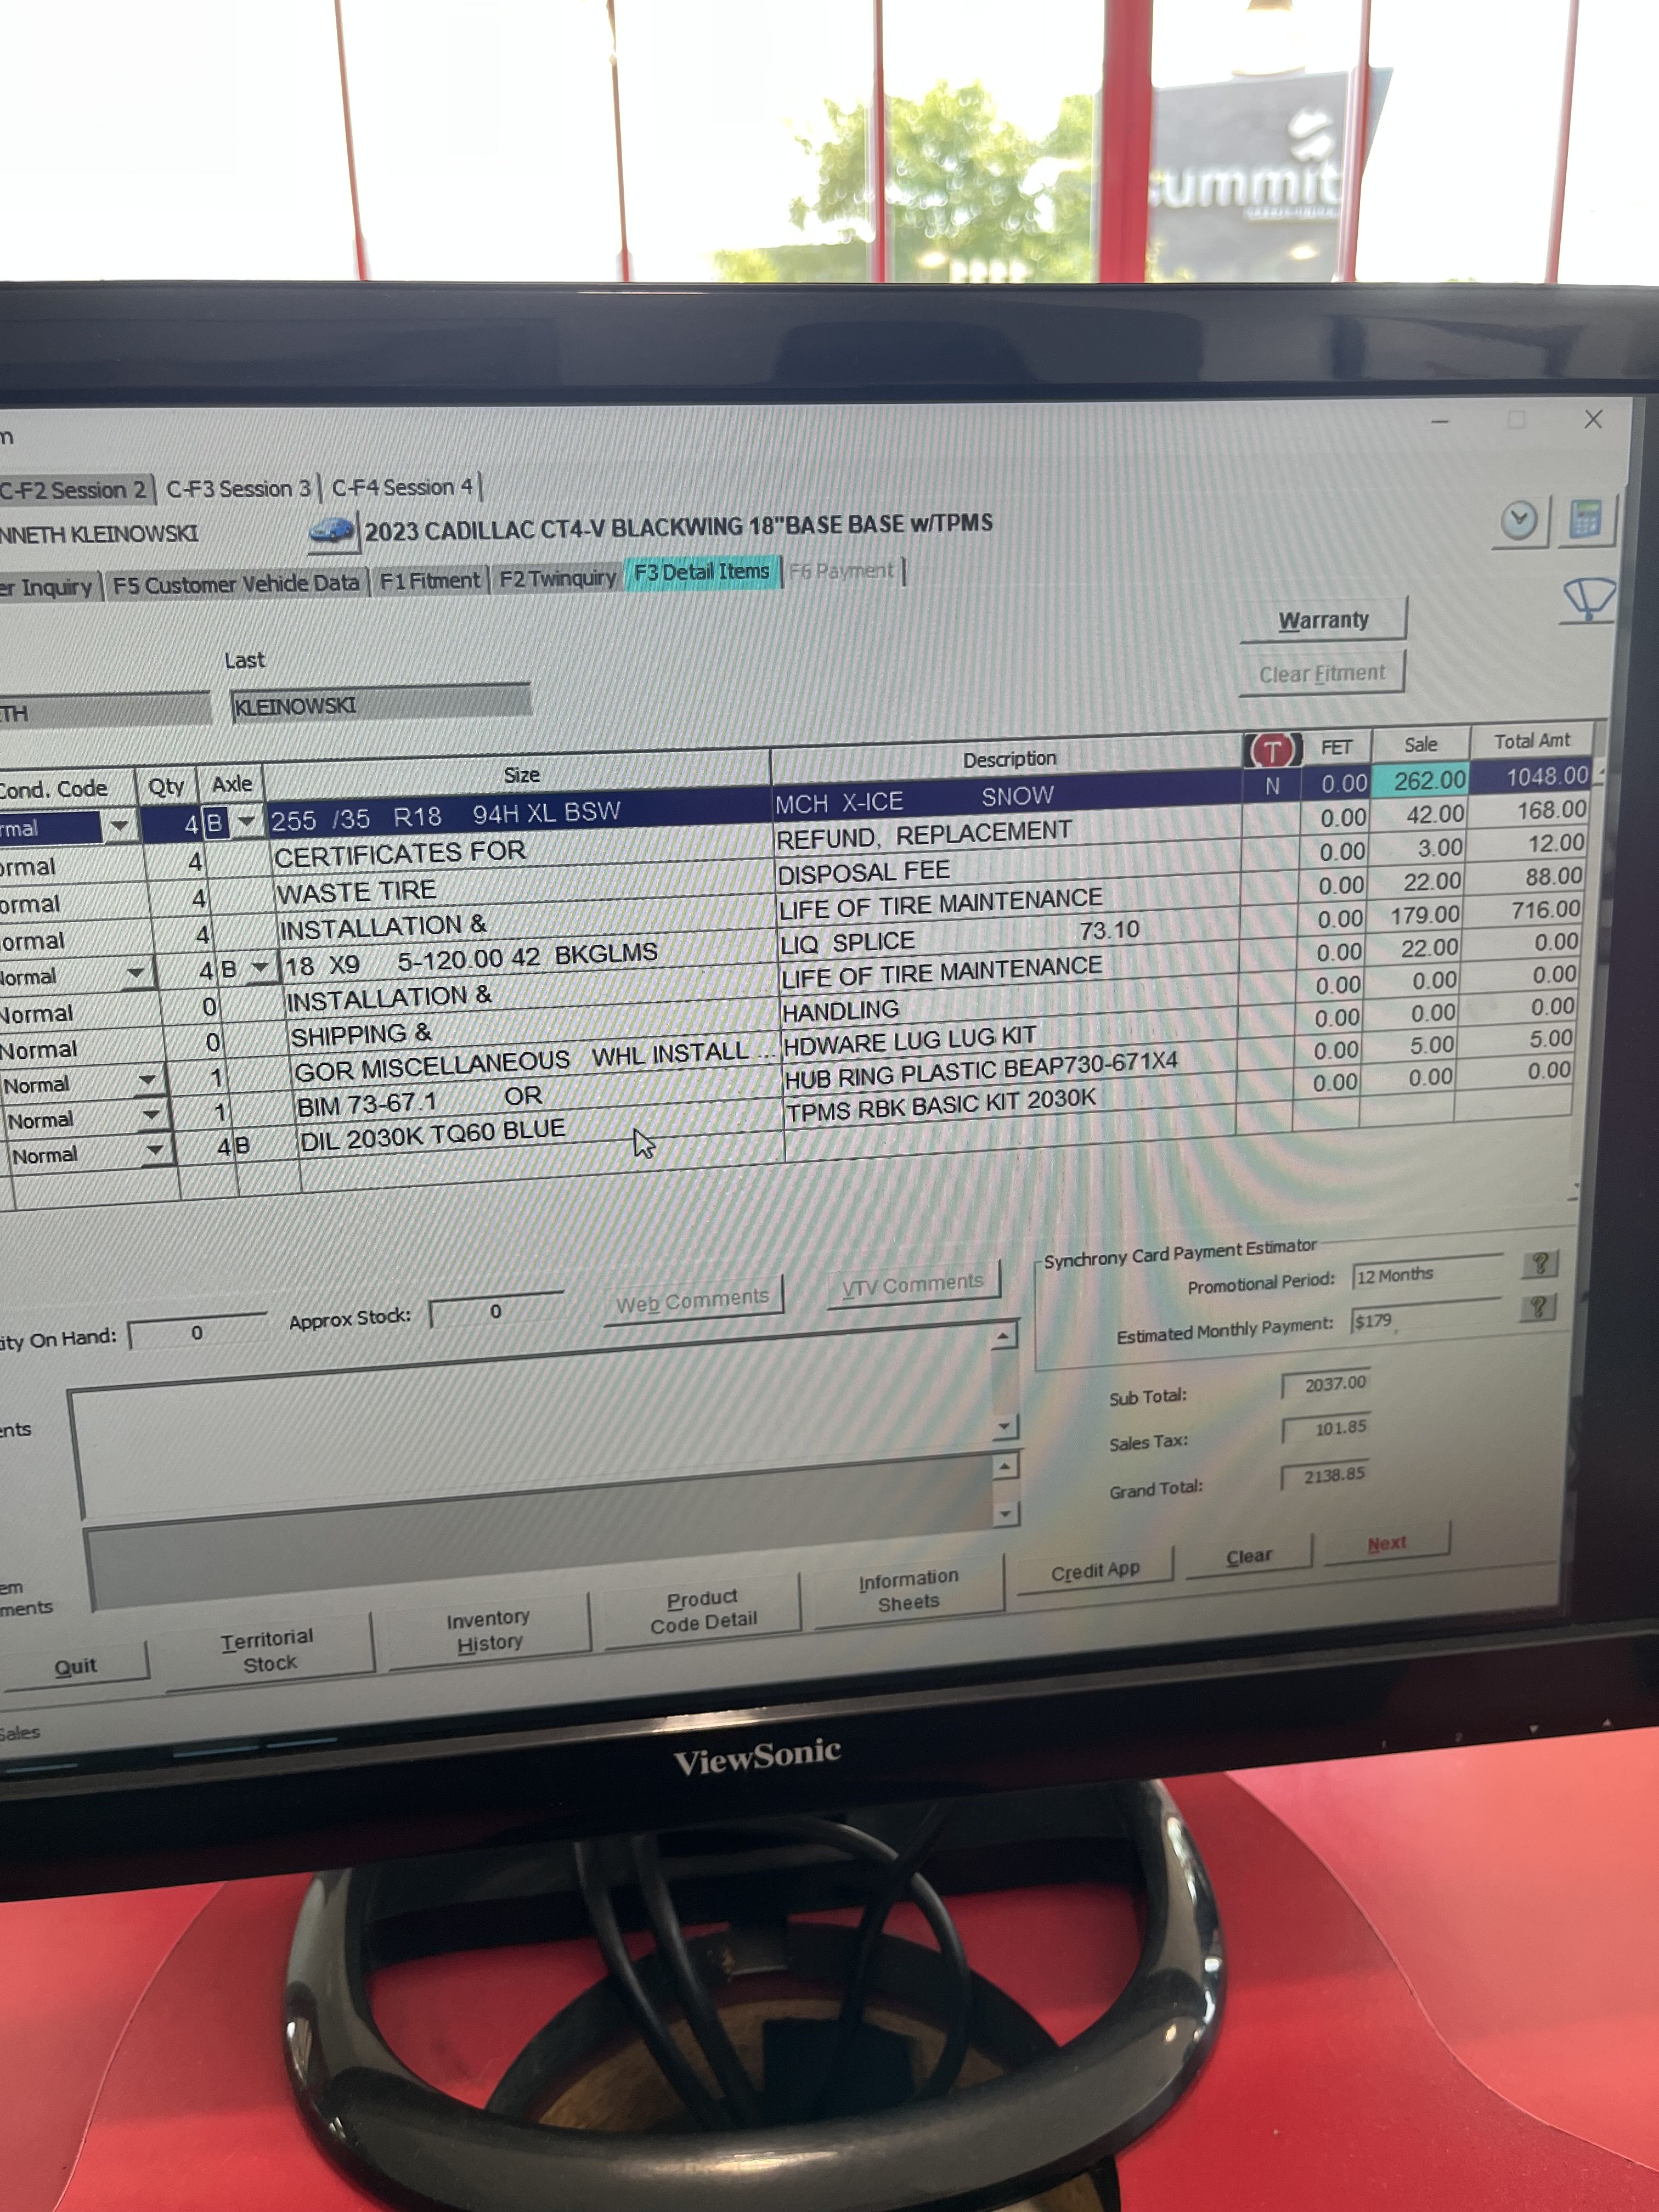The image size is (1659, 2212).
Task: Expand Cond. Code dropdown on MCH X-ICE row
Action: 119,826
